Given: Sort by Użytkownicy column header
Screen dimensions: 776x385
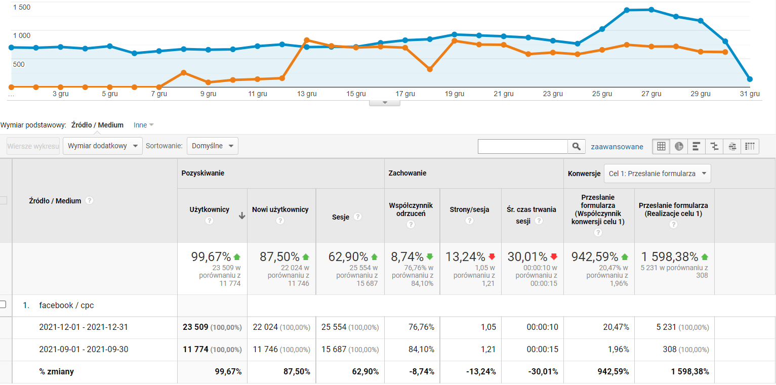Looking at the screenshot, I should [x=210, y=209].
